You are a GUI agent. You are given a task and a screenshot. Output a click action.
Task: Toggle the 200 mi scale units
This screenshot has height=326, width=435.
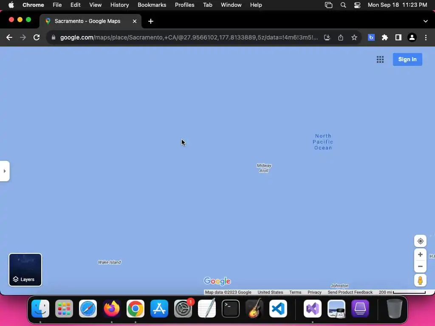[x=402, y=292]
